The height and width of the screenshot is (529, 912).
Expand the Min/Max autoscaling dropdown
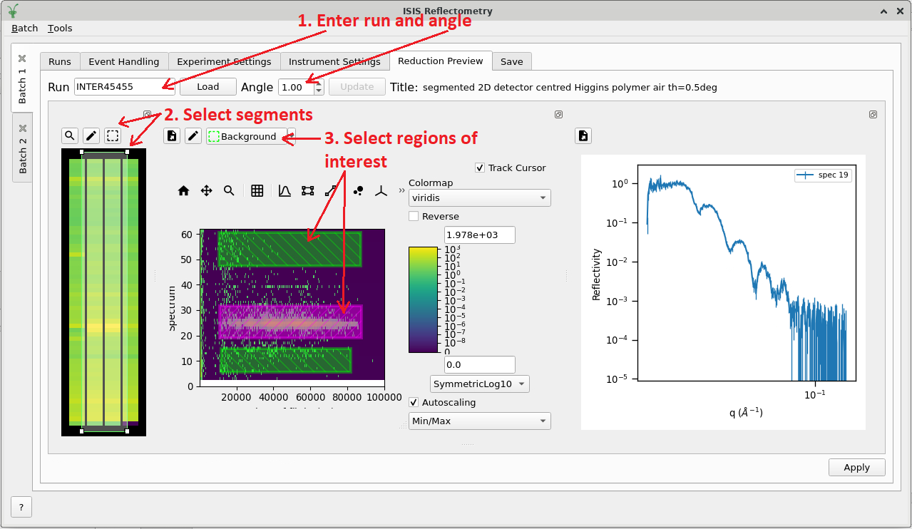pyautogui.click(x=479, y=421)
